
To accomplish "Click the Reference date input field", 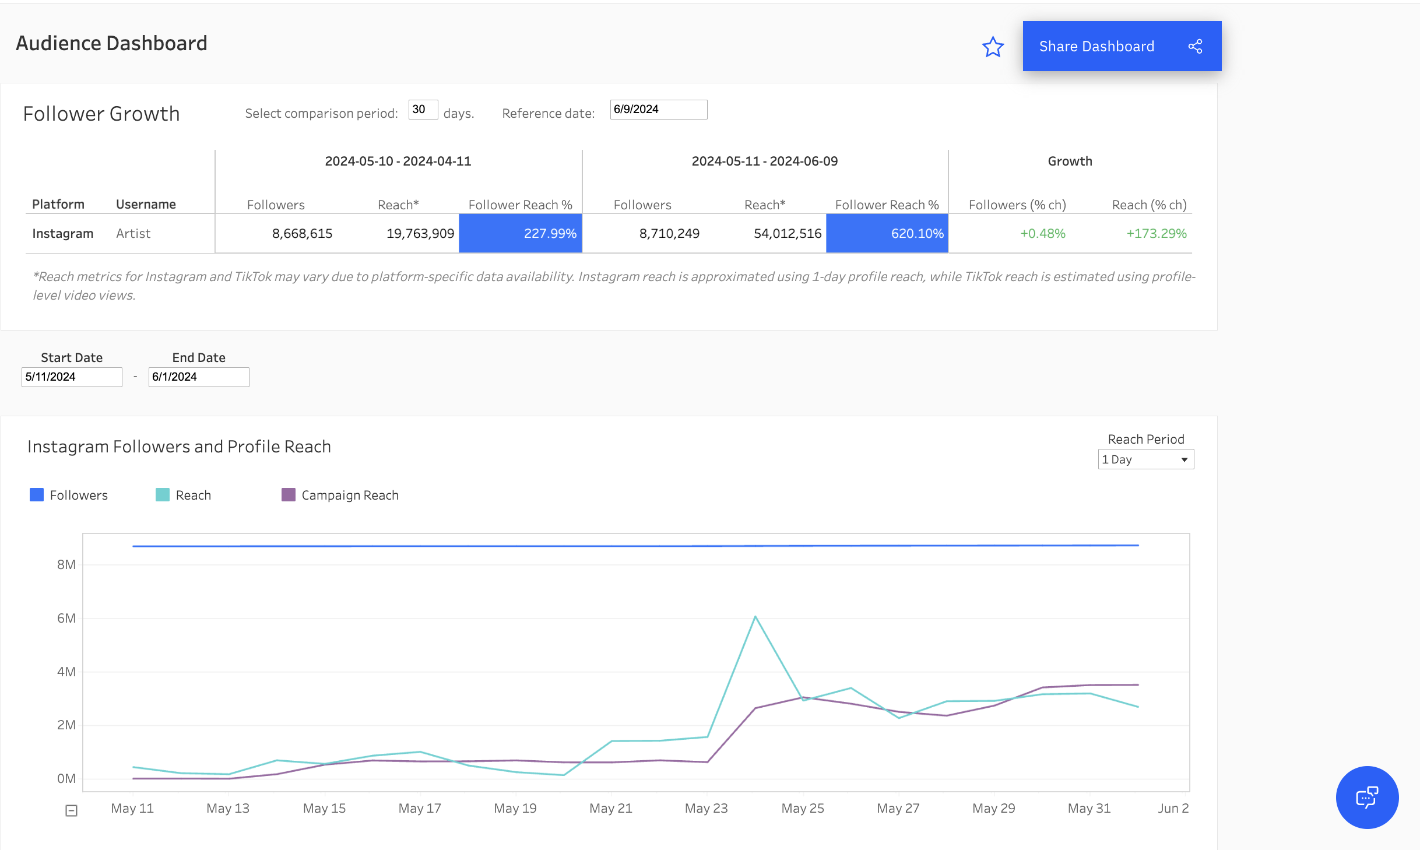I will pyautogui.click(x=658, y=110).
